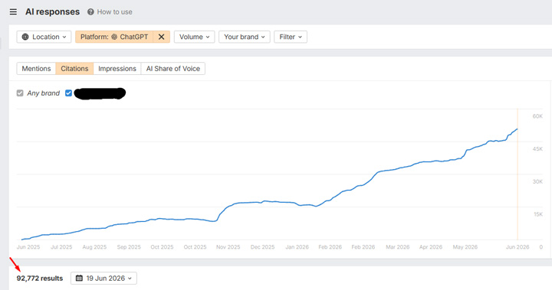Click the 45K y-axis label
552x290 pixels.
pos(537,149)
